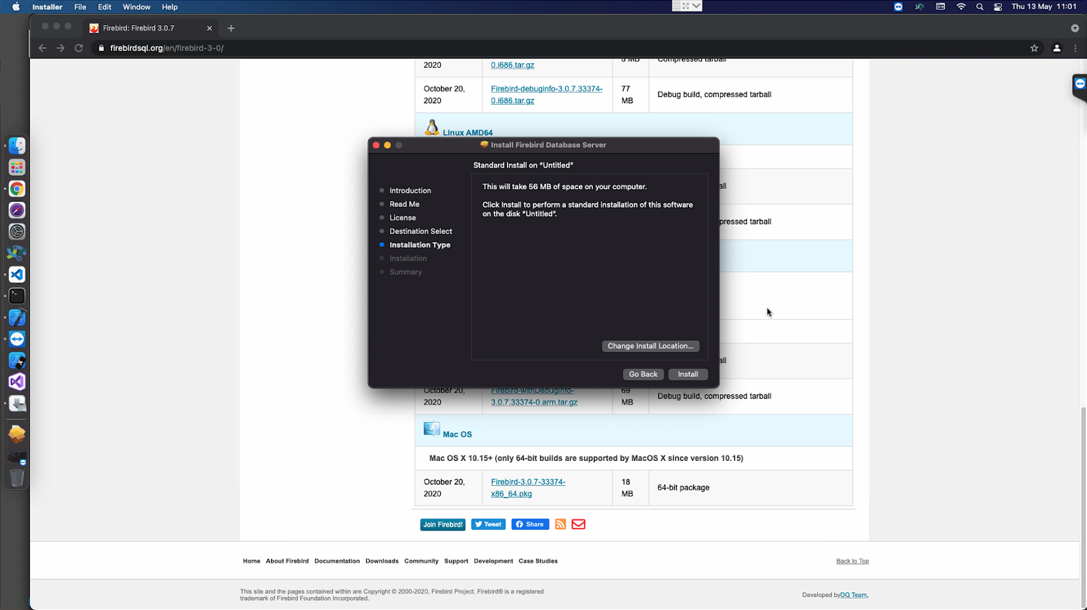The width and height of the screenshot is (1087, 610).
Task: Open the purple compass browser in the Dock
Action: 17,210
